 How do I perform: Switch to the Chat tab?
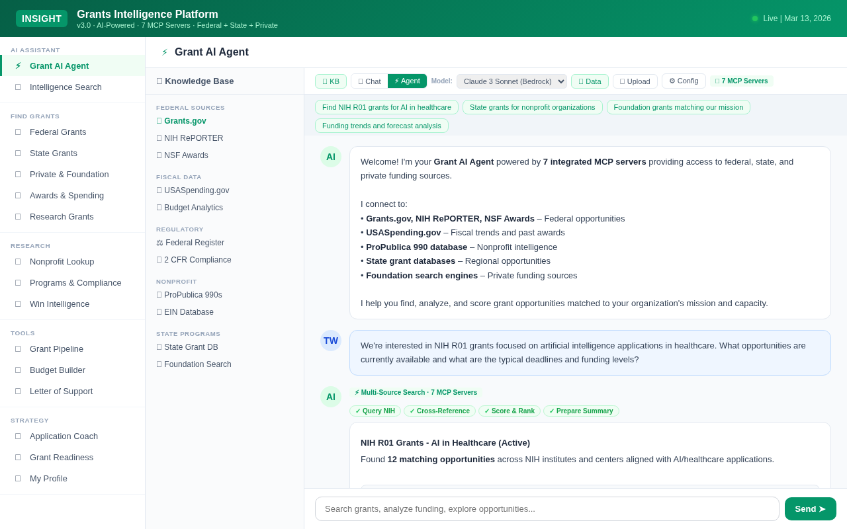(x=369, y=81)
